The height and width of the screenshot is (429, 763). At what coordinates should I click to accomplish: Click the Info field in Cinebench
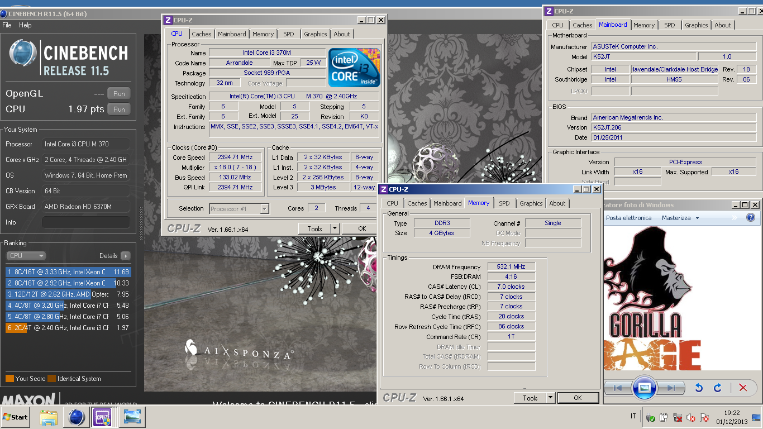pyautogui.click(x=86, y=222)
